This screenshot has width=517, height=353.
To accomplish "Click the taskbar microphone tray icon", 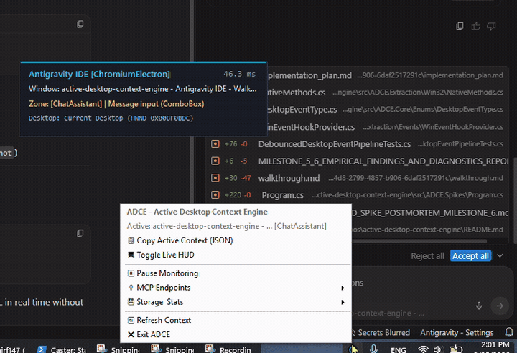I will pos(373,349).
